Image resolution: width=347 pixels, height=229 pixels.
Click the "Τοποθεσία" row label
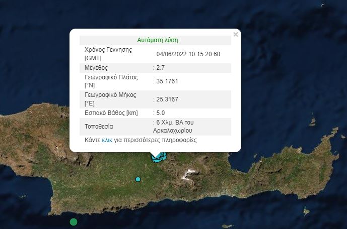coord(99,127)
